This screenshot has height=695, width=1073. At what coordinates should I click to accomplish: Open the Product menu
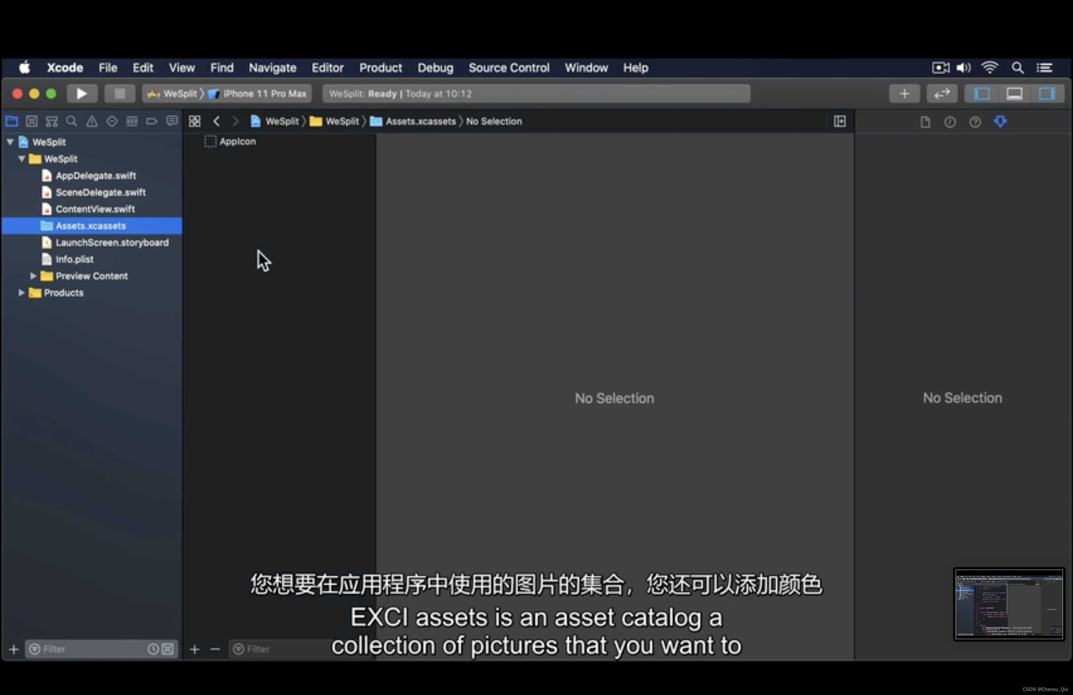(381, 68)
